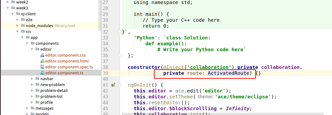The height and width of the screenshot is (115, 332).
Task: Click the navbar folder icon
Action: pyautogui.click(x=37, y=79)
